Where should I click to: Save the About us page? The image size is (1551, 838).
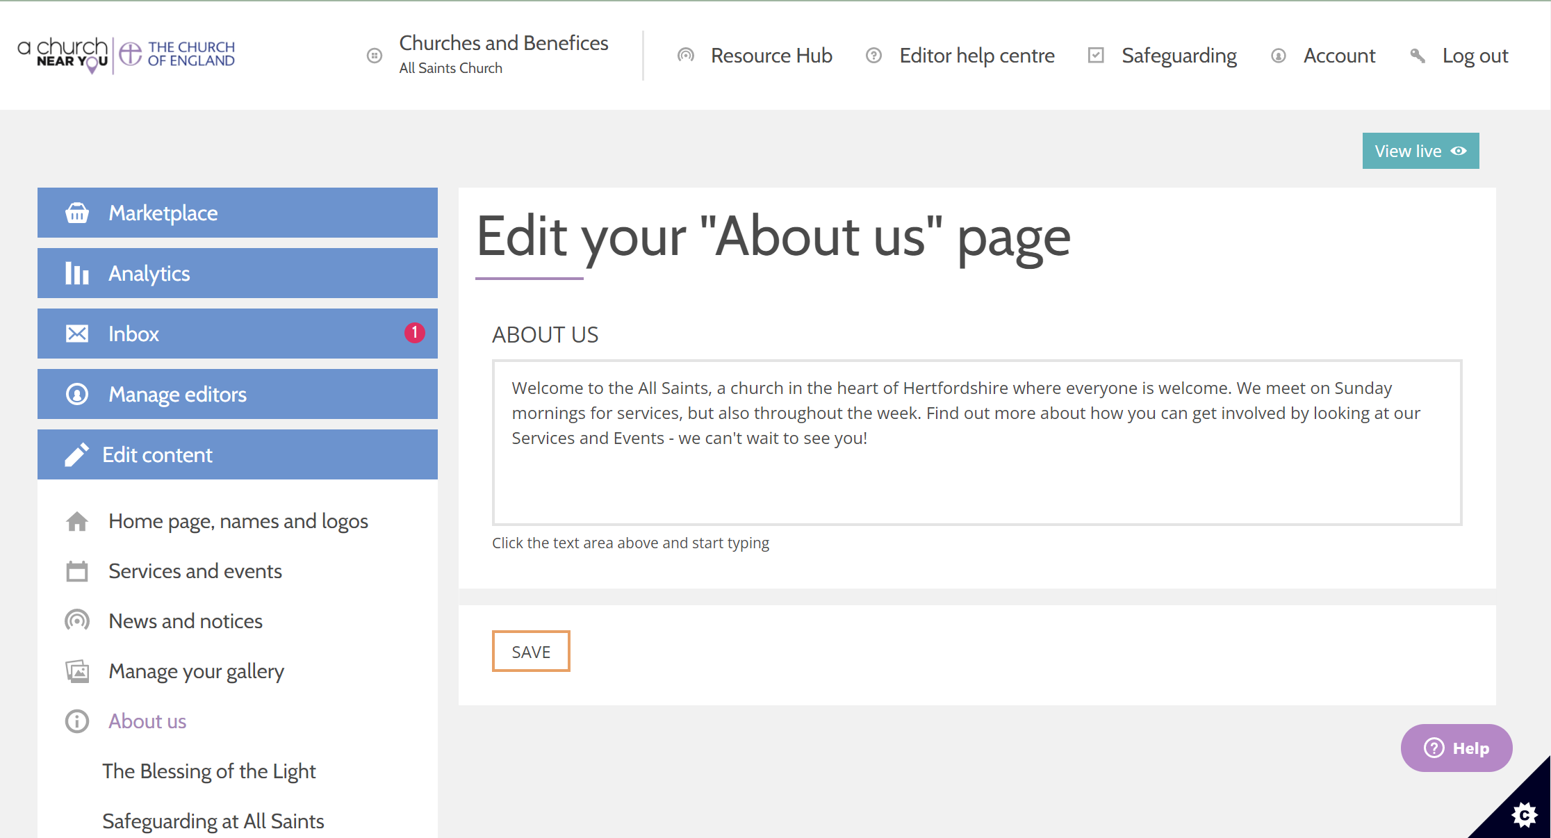531,651
